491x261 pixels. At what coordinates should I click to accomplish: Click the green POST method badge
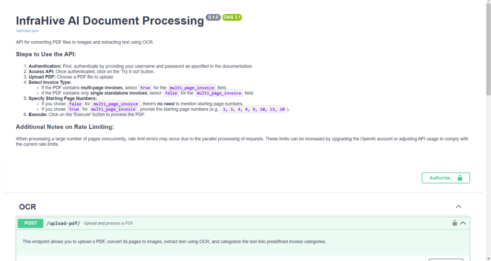30,223
